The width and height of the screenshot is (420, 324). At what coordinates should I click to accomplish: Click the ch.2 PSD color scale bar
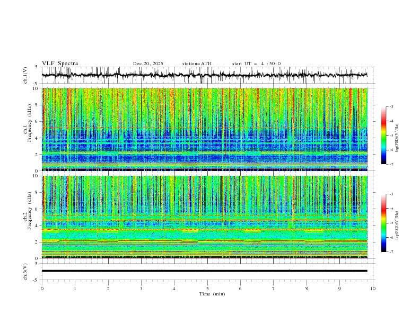coord(384,223)
